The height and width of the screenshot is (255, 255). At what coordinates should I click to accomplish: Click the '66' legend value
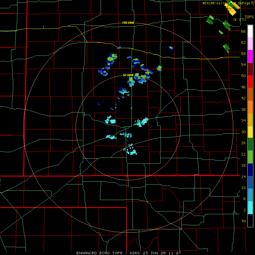pos(243,31)
